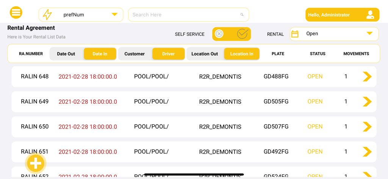The width and height of the screenshot is (388, 179).
Task: Click plate GD488FG
Action: 276,76
